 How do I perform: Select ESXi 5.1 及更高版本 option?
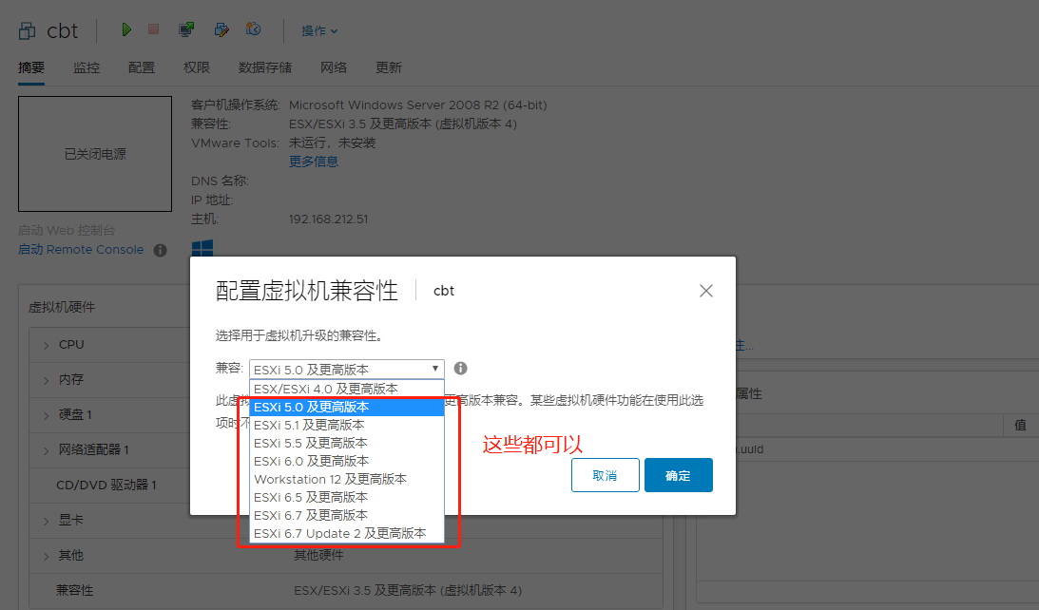point(347,425)
